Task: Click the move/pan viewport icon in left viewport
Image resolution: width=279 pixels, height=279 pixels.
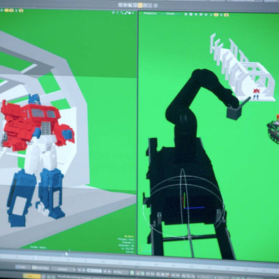Action: (x=113, y=13)
